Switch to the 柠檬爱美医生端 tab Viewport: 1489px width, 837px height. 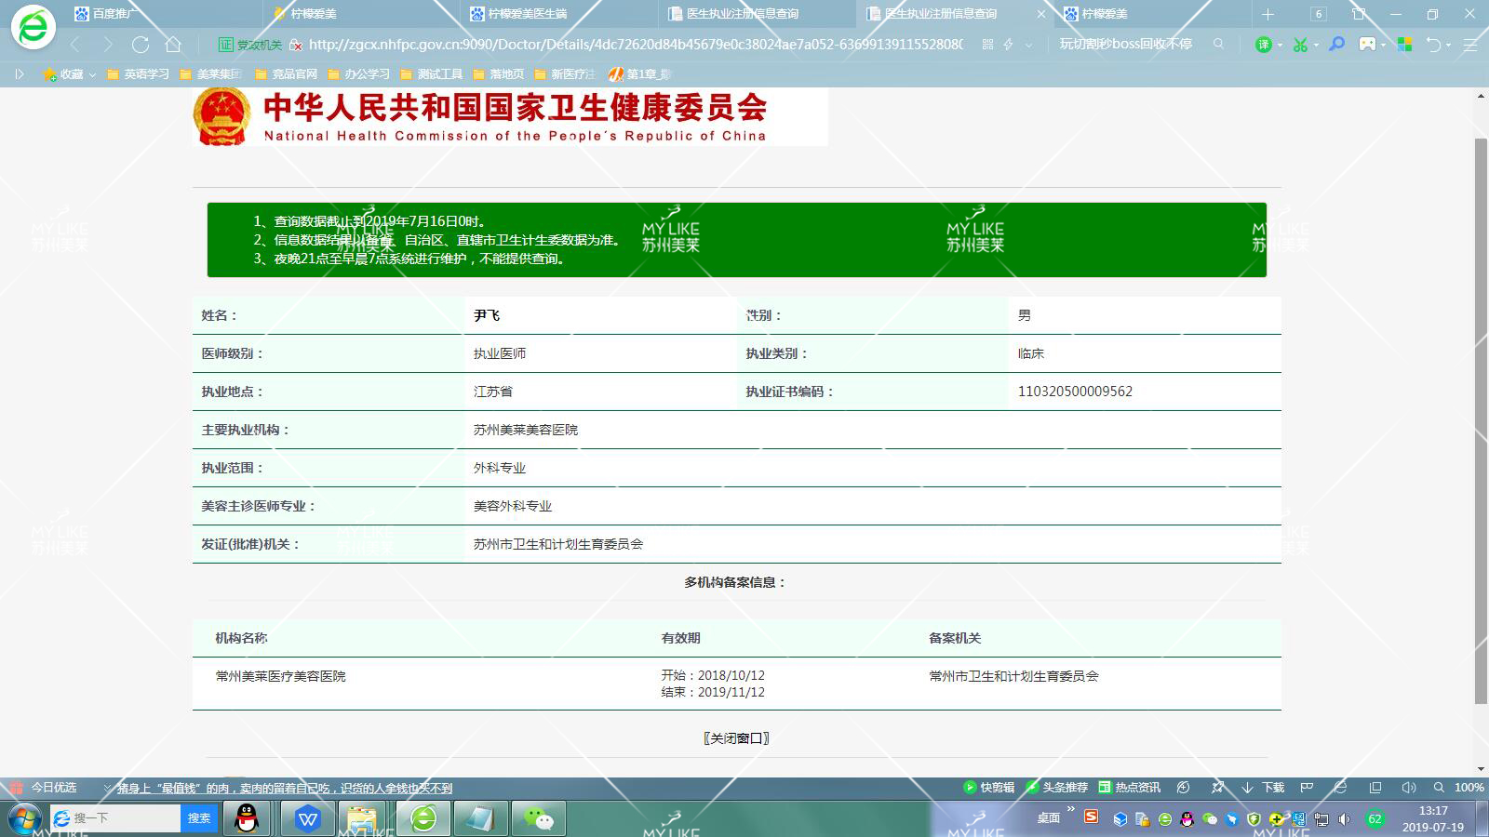pos(527,14)
